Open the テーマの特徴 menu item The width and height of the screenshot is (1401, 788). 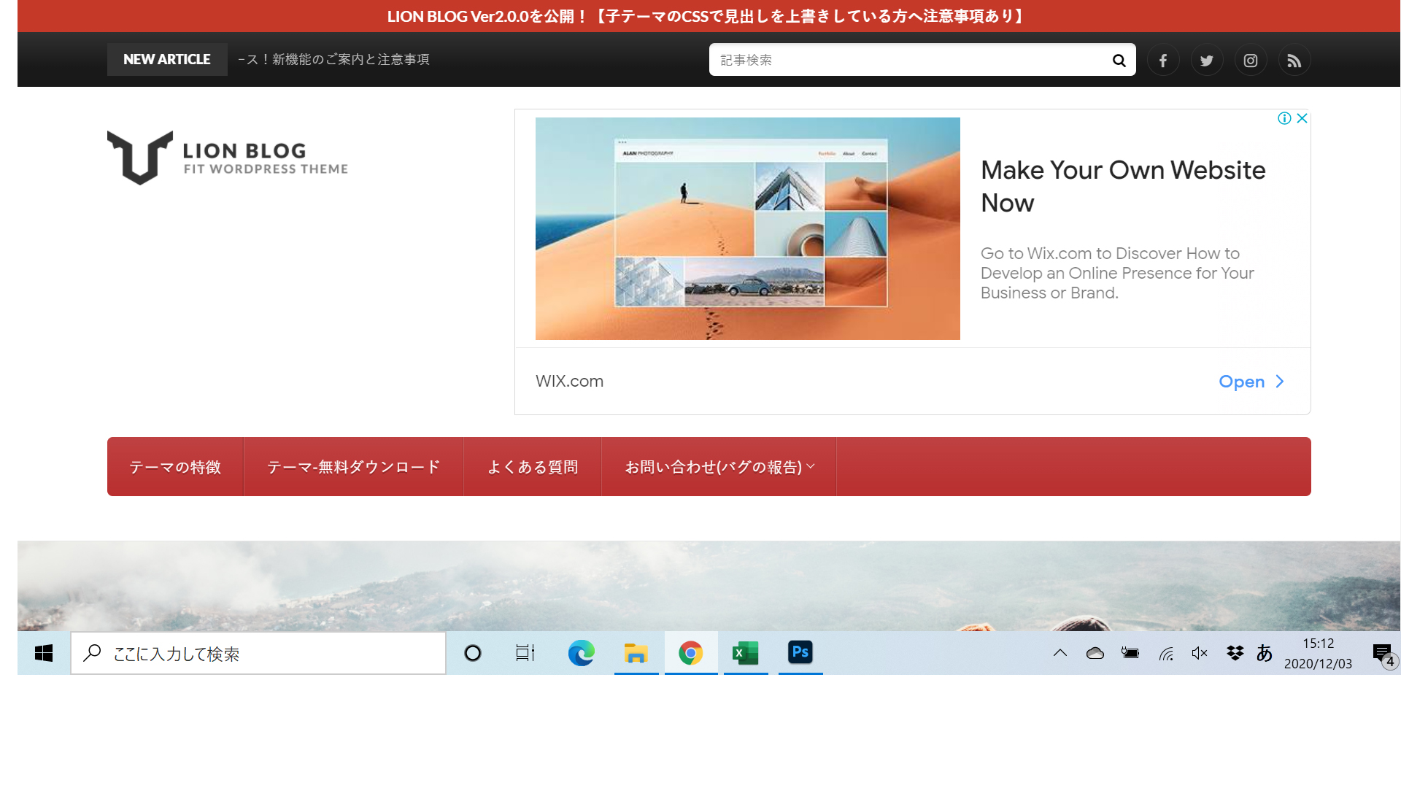[x=175, y=467]
